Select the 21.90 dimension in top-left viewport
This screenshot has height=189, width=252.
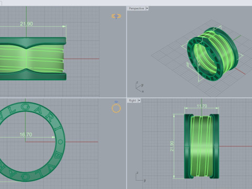tap(26, 24)
